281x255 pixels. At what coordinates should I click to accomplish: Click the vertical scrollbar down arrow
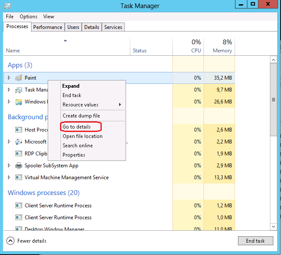(274, 227)
